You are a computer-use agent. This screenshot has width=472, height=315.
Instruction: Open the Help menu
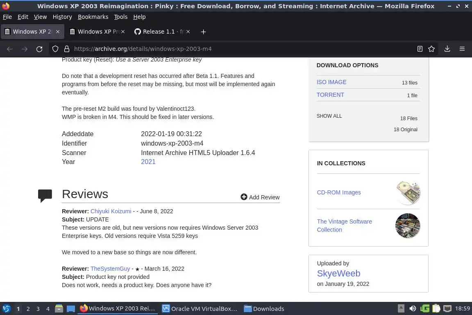coord(139,17)
